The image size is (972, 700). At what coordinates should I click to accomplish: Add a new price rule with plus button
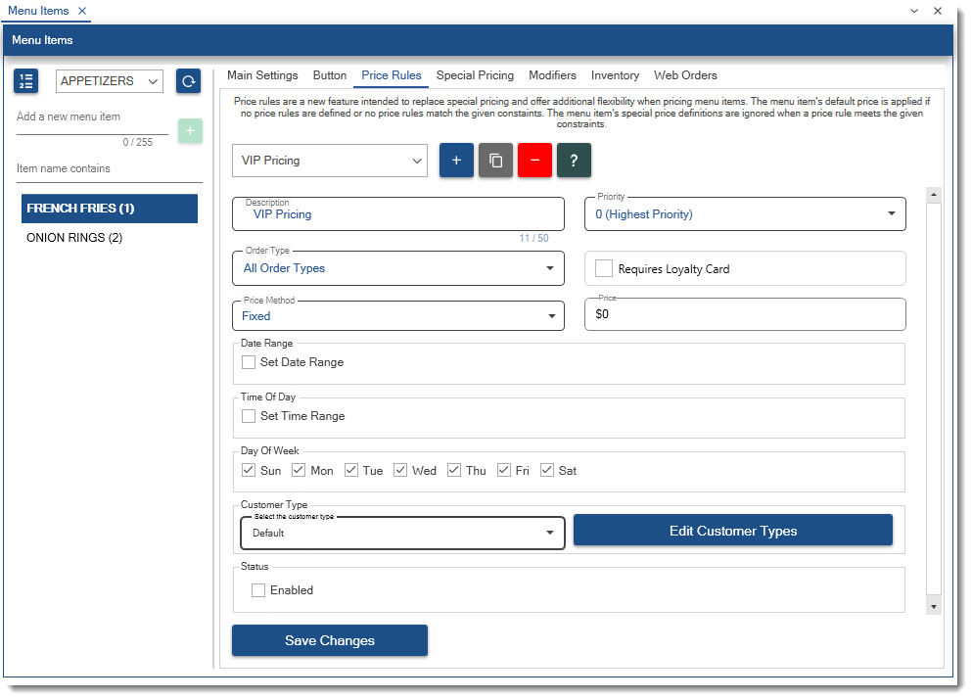click(x=456, y=161)
